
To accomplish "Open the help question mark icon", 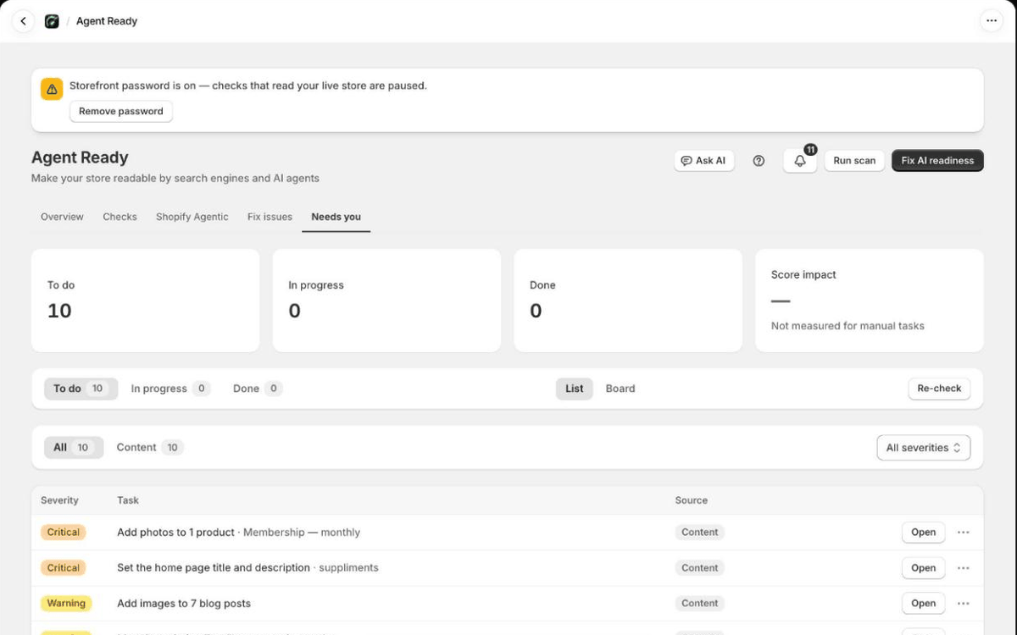I will (759, 161).
